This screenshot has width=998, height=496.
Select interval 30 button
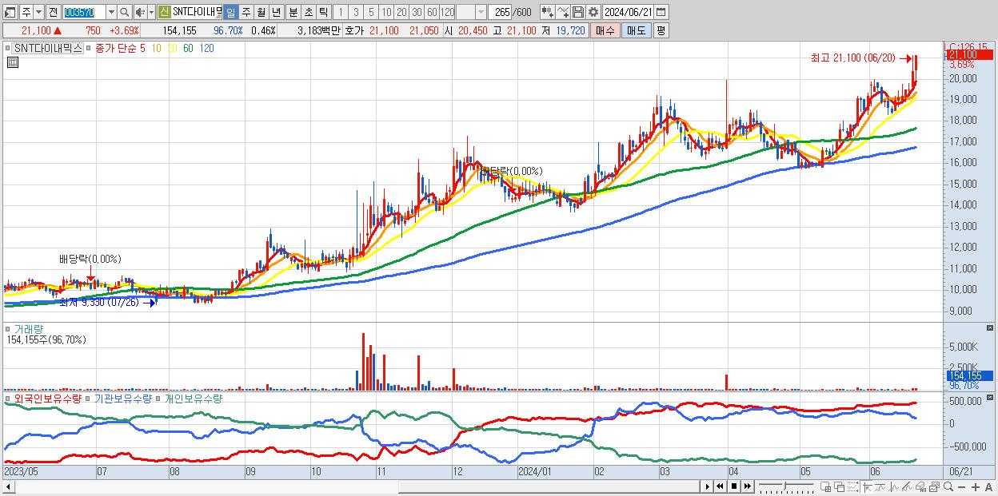pos(417,12)
